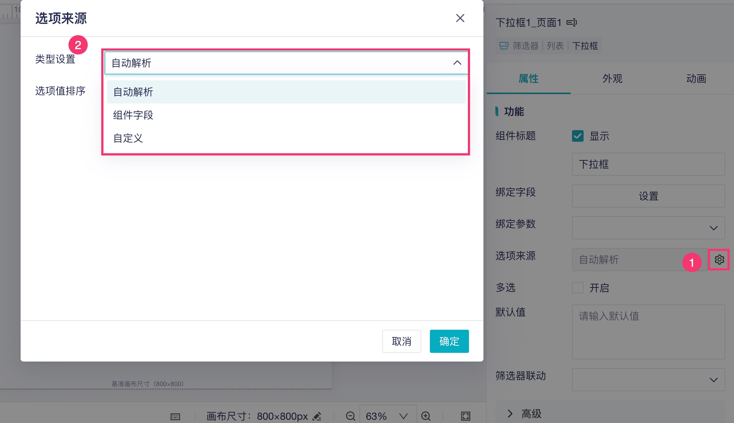This screenshot has width=734, height=423.
Task: Open the 绑定参数 dropdown
Action: [648, 228]
